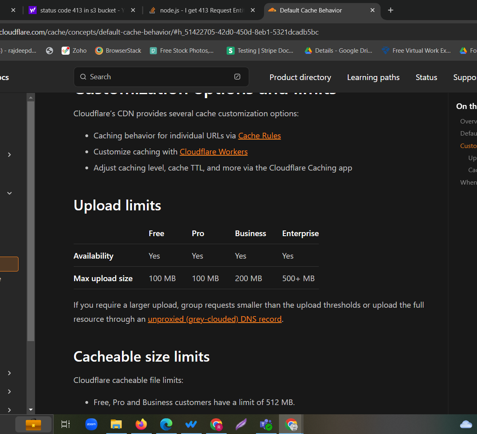Open Microsoft Teams taskbar icon

266,424
